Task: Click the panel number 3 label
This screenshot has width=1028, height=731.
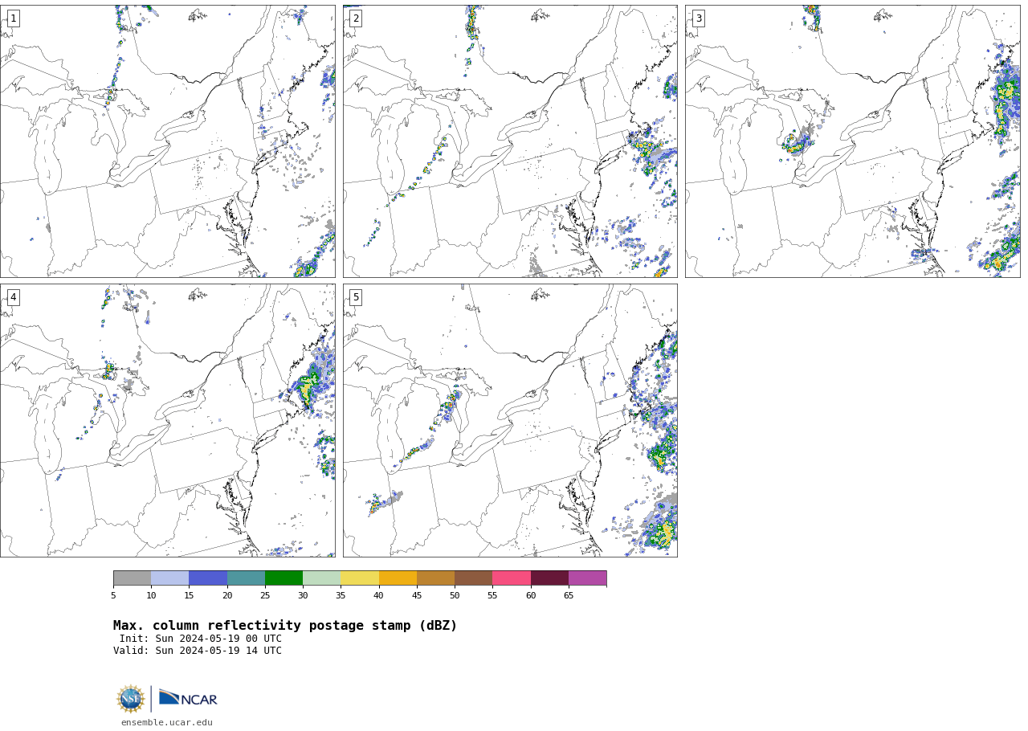Action: 699,18
